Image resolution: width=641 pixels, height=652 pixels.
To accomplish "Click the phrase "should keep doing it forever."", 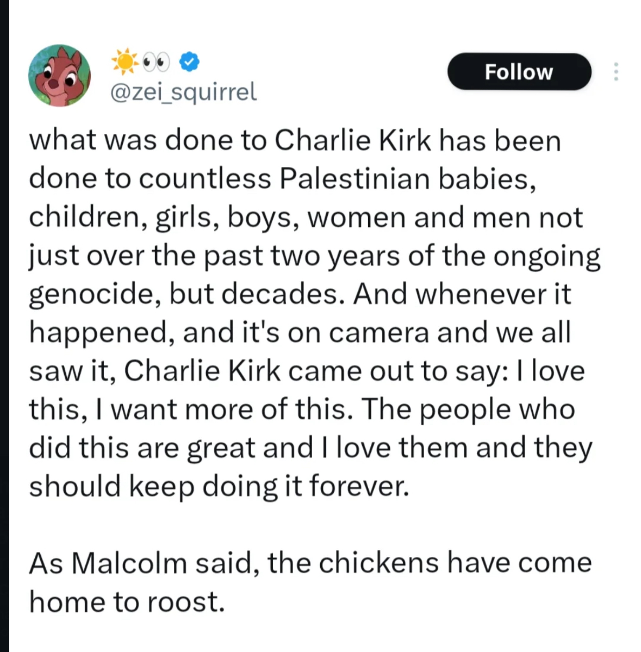I will click(x=218, y=486).
